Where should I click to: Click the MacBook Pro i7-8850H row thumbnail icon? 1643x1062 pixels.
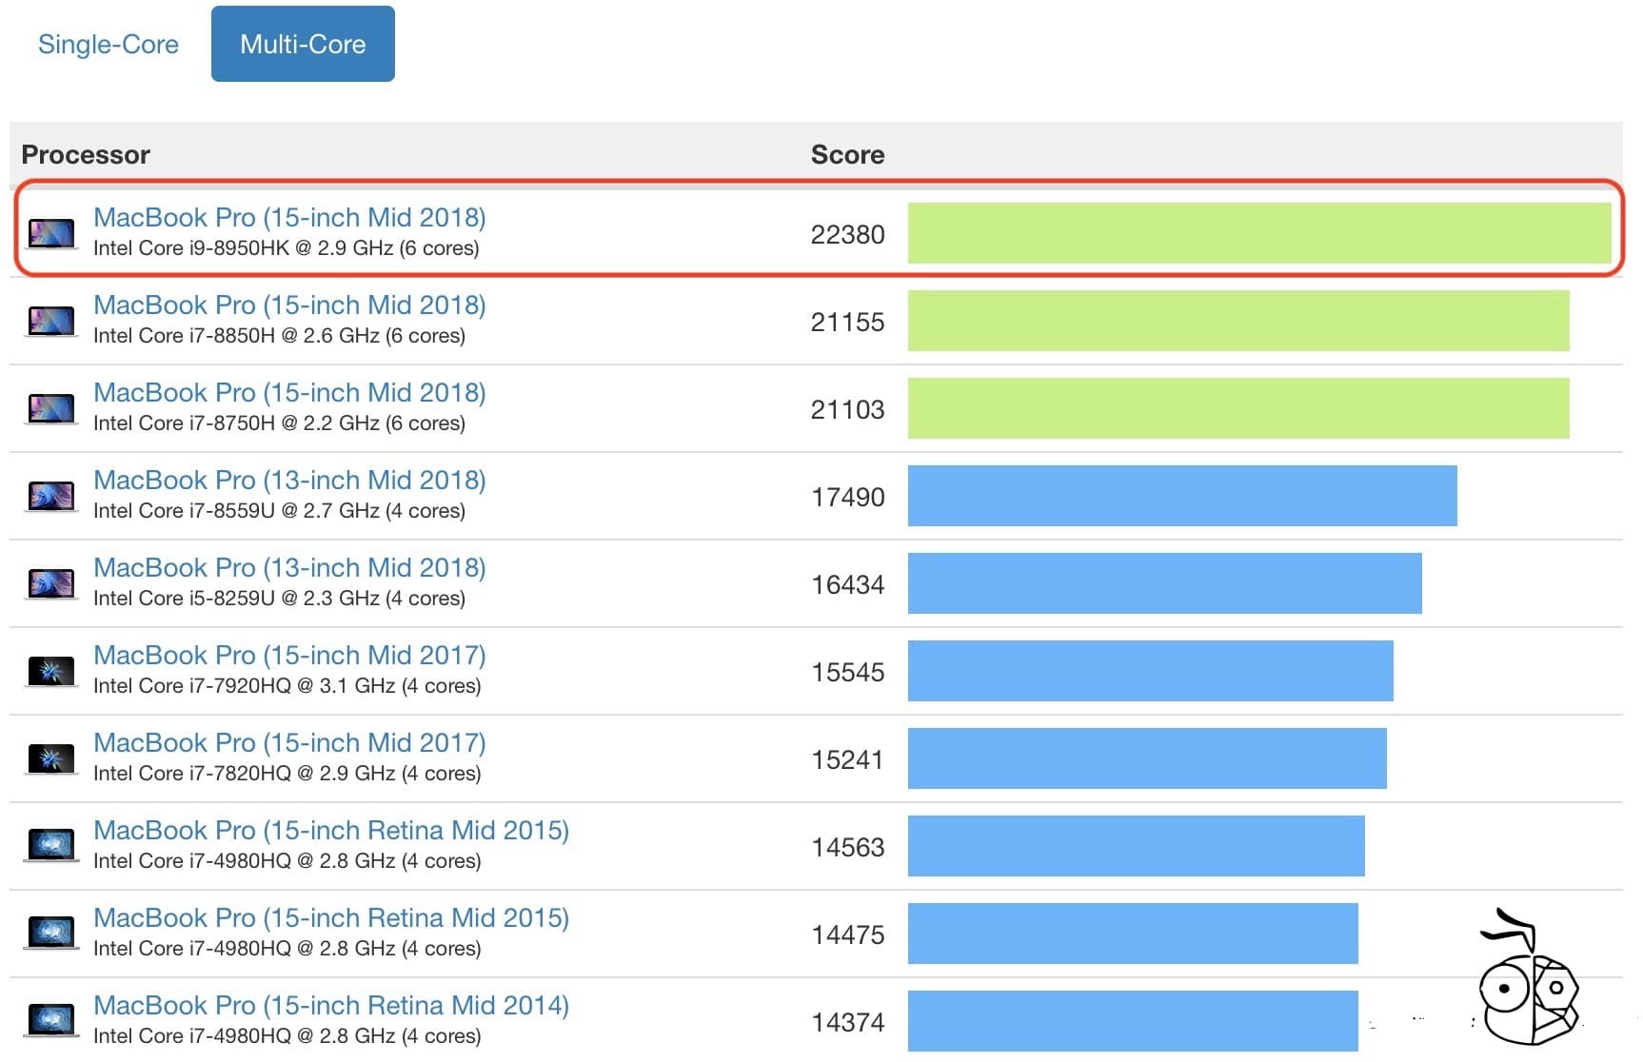[52, 321]
